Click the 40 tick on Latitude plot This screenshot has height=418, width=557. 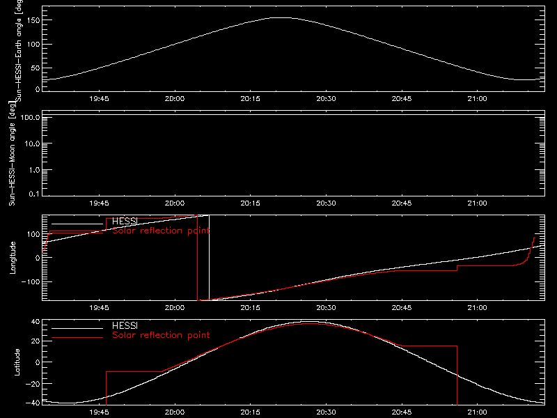coord(36,322)
